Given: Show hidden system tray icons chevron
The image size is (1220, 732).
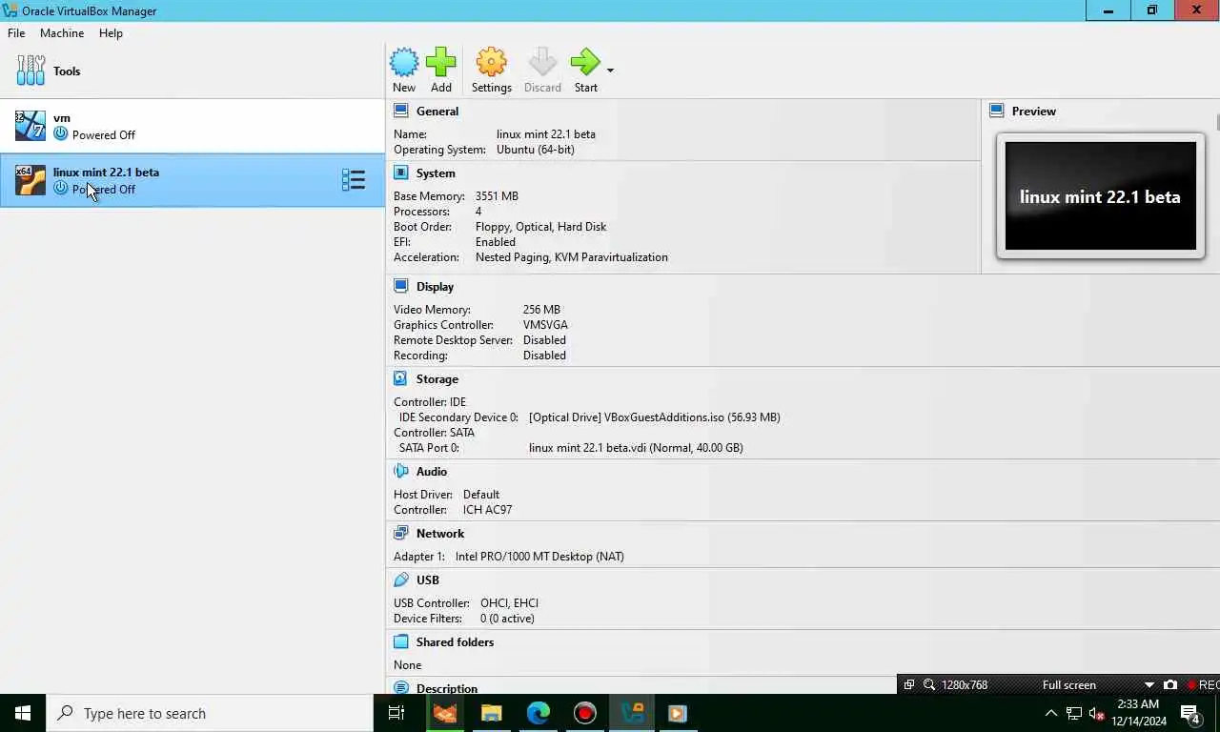Looking at the screenshot, I should coord(1051,713).
